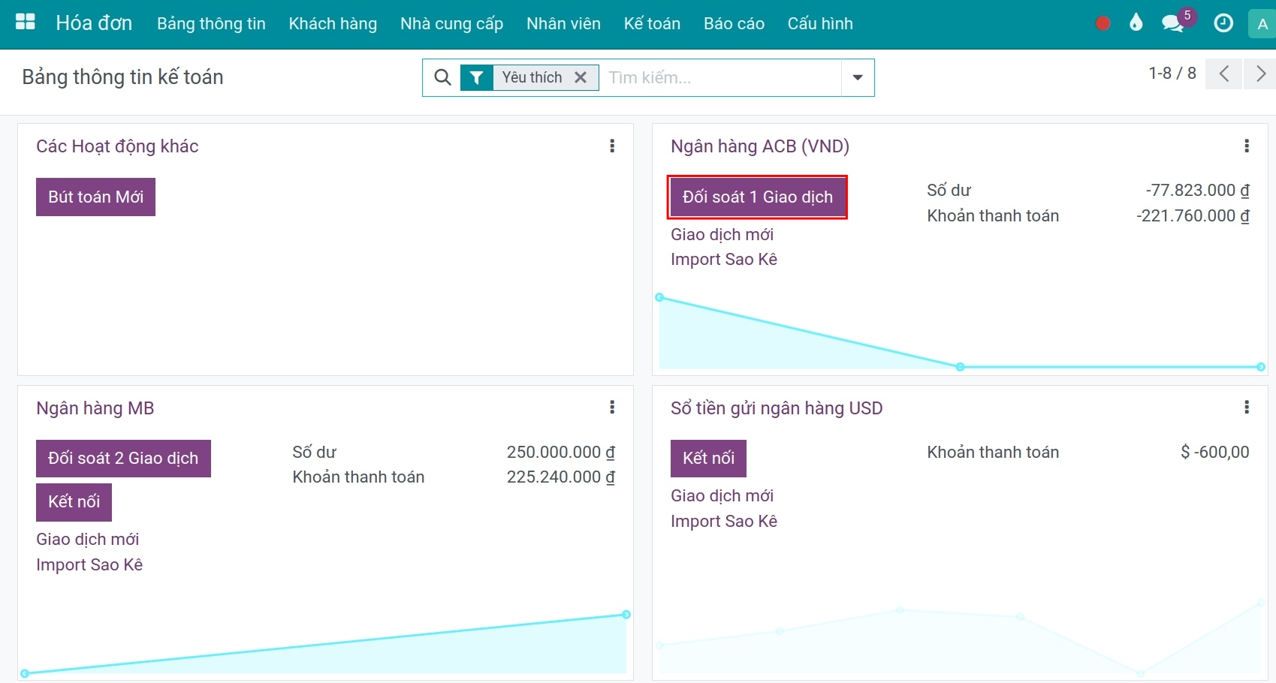Open the Cấu hình menu
Image resolution: width=1276 pixels, height=683 pixels.
(820, 24)
